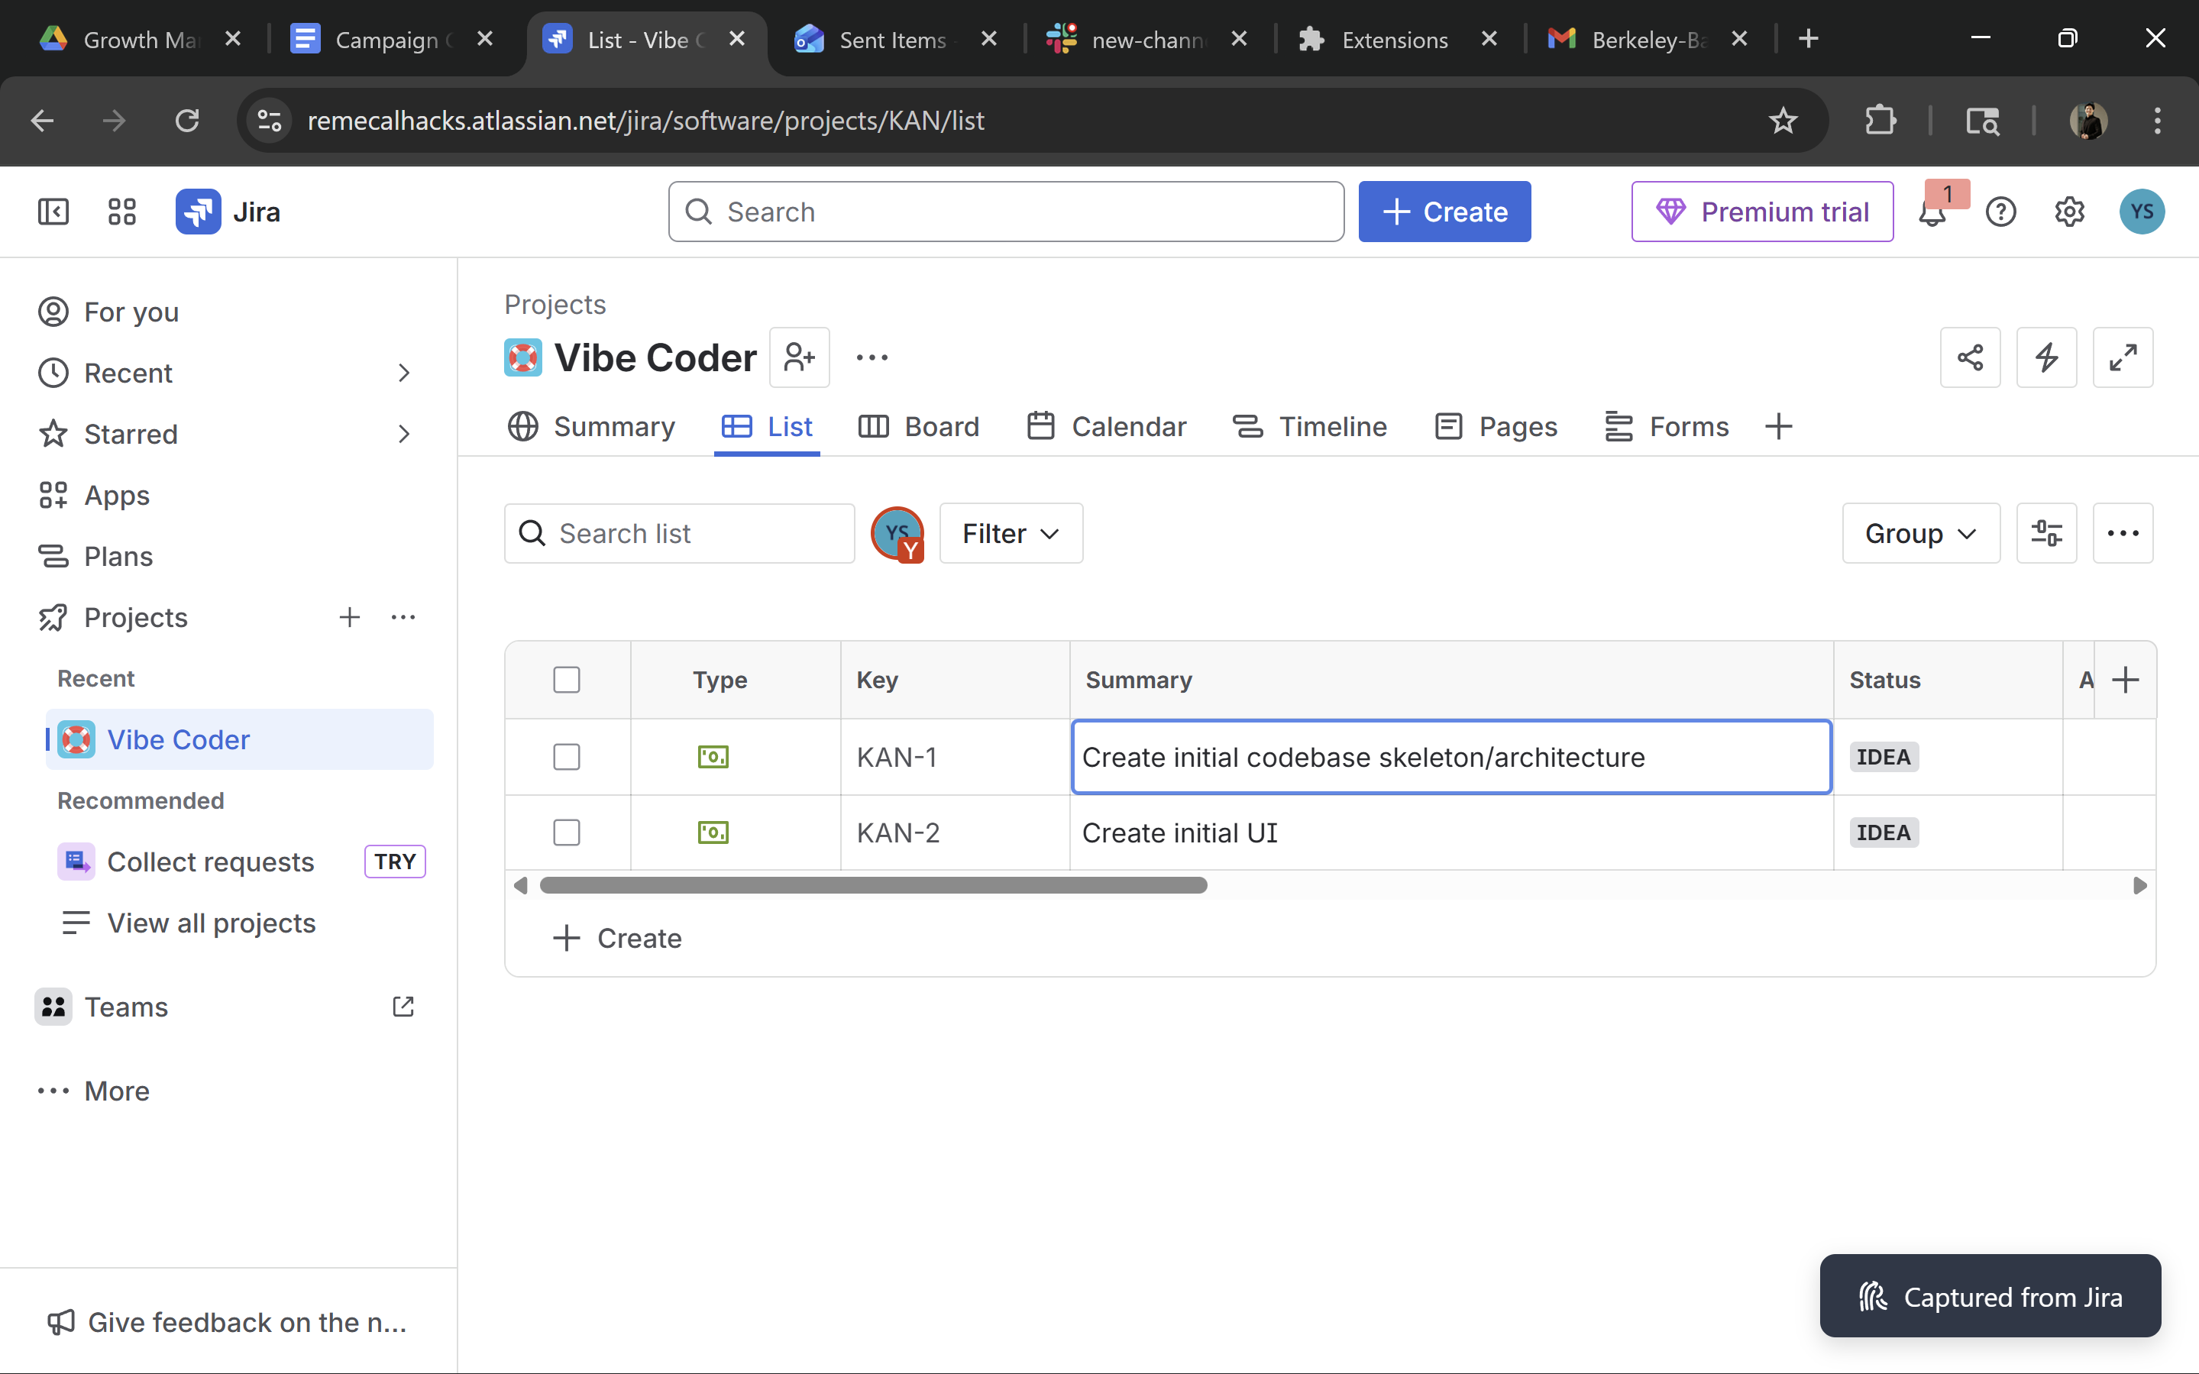Image resolution: width=2199 pixels, height=1374 pixels.
Task: Select the KAN-2 row checkbox
Action: (566, 832)
